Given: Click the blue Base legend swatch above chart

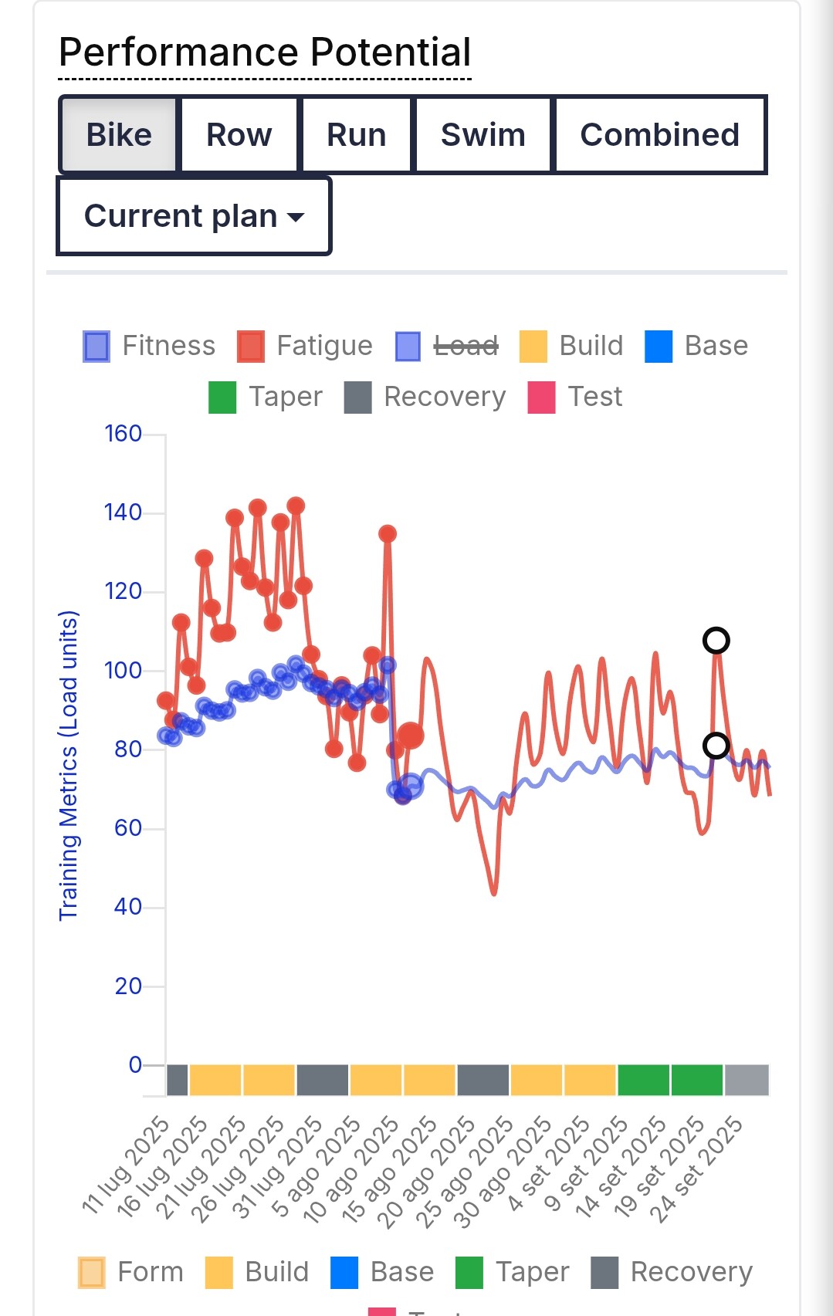Looking at the screenshot, I should (x=659, y=347).
